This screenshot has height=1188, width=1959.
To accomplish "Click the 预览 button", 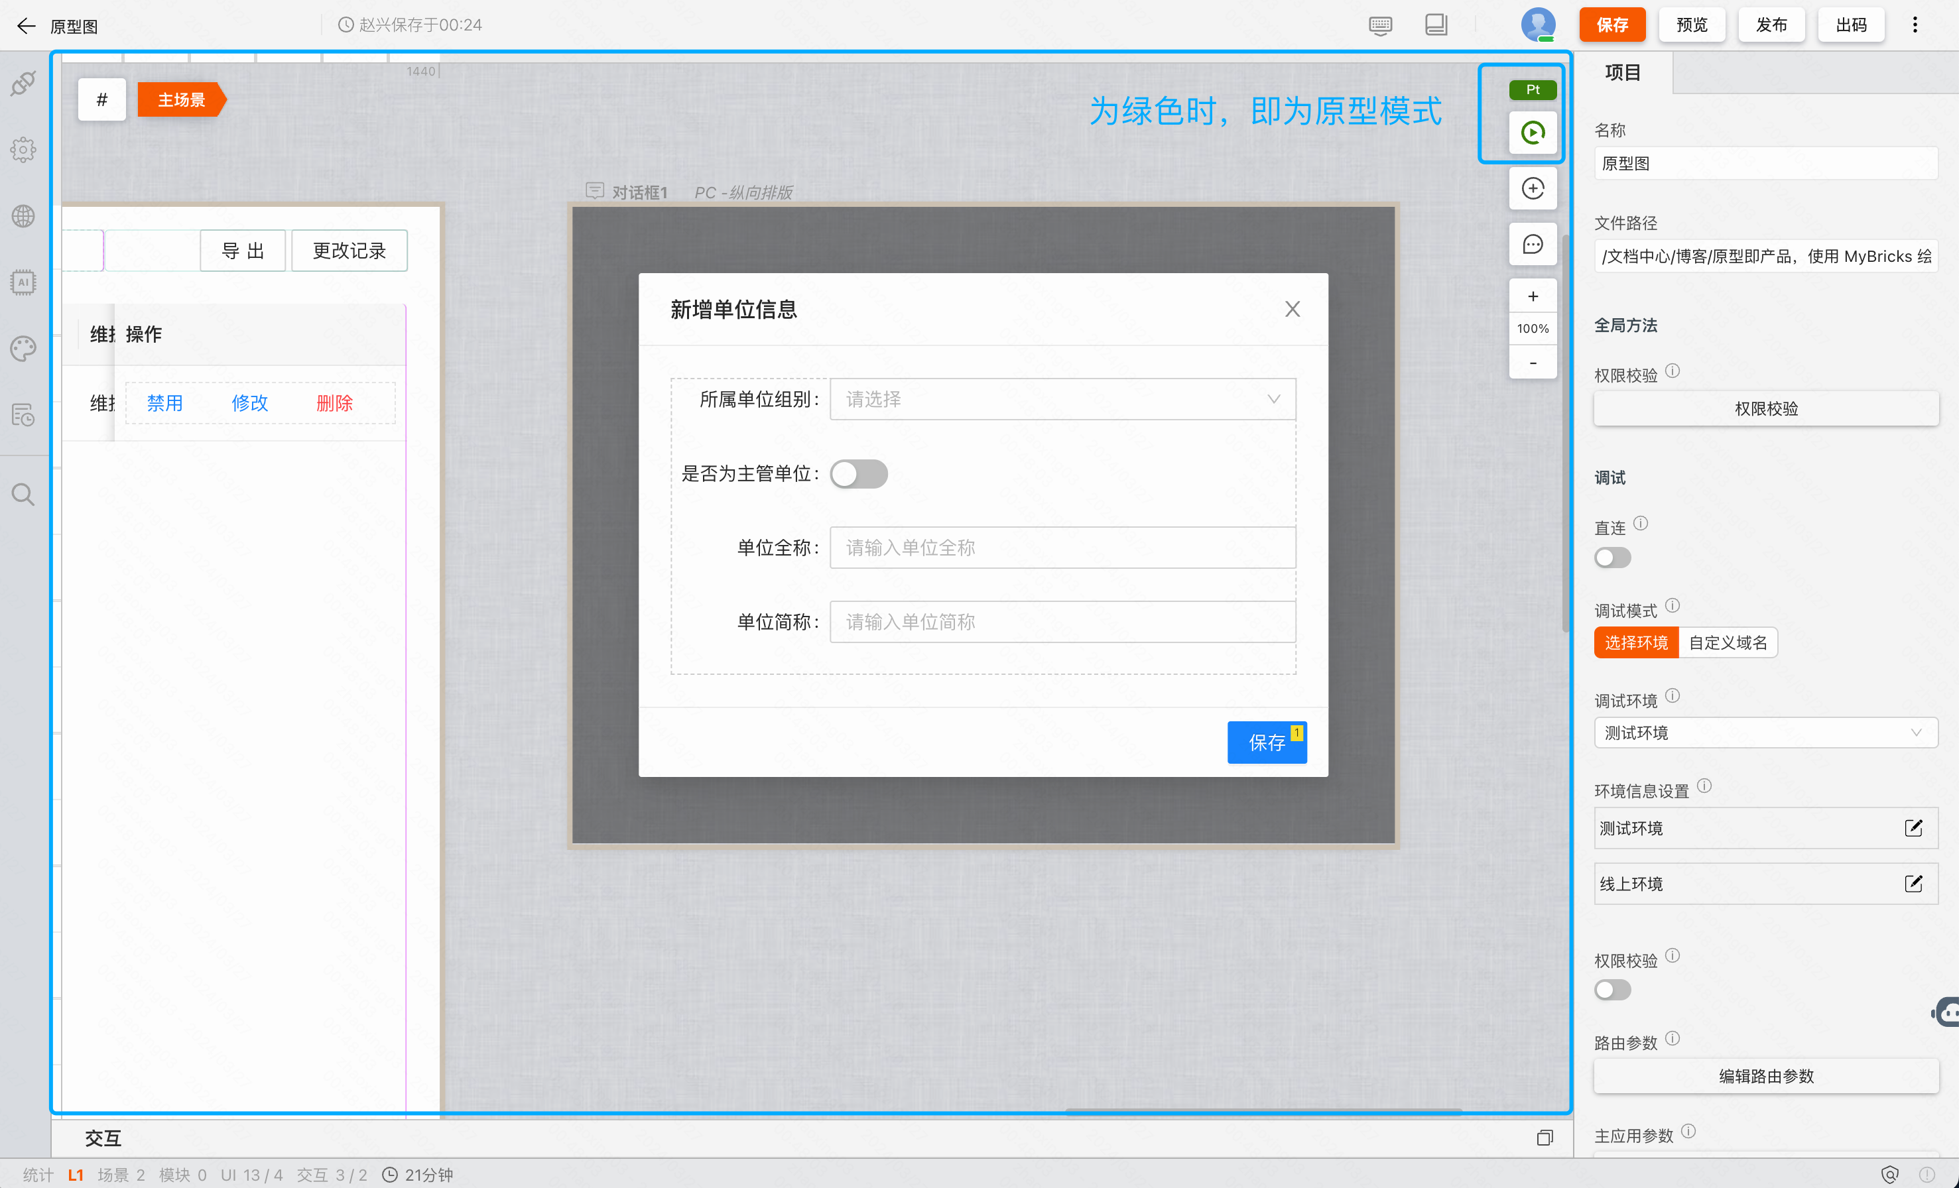I will pyautogui.click(x=1691, y=25).
